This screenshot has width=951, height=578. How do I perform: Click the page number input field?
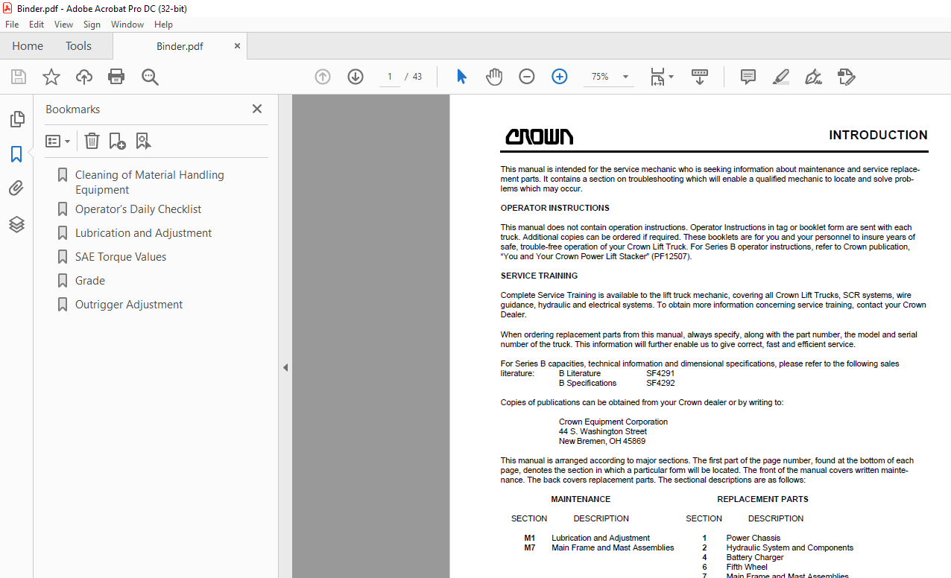click(389, 77)
